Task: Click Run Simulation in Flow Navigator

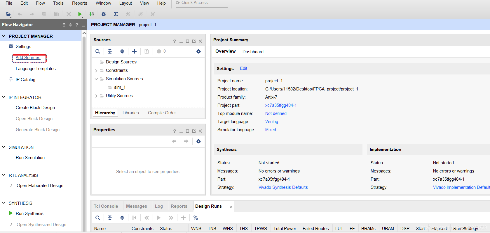Action: (30, 158)
